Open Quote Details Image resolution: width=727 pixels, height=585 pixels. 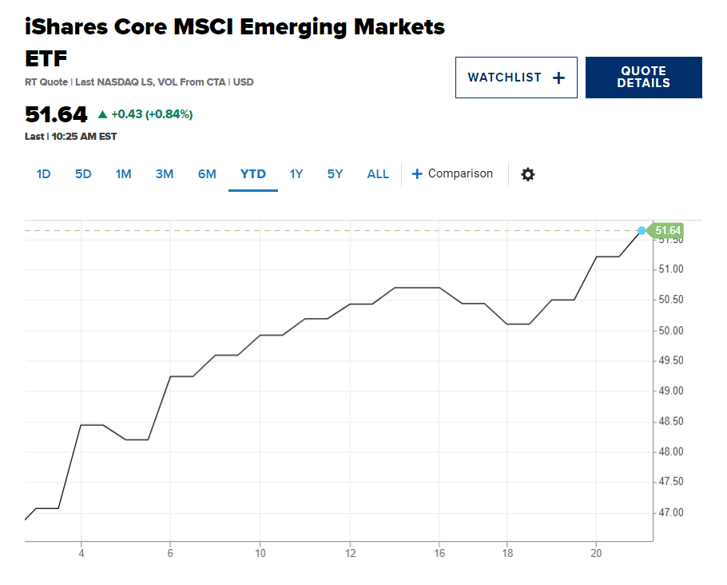pyautogui.click(x=643, y=78)
